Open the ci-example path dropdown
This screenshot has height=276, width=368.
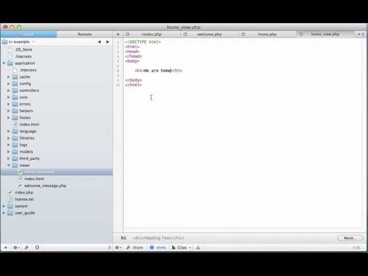(x=33, y=42)
